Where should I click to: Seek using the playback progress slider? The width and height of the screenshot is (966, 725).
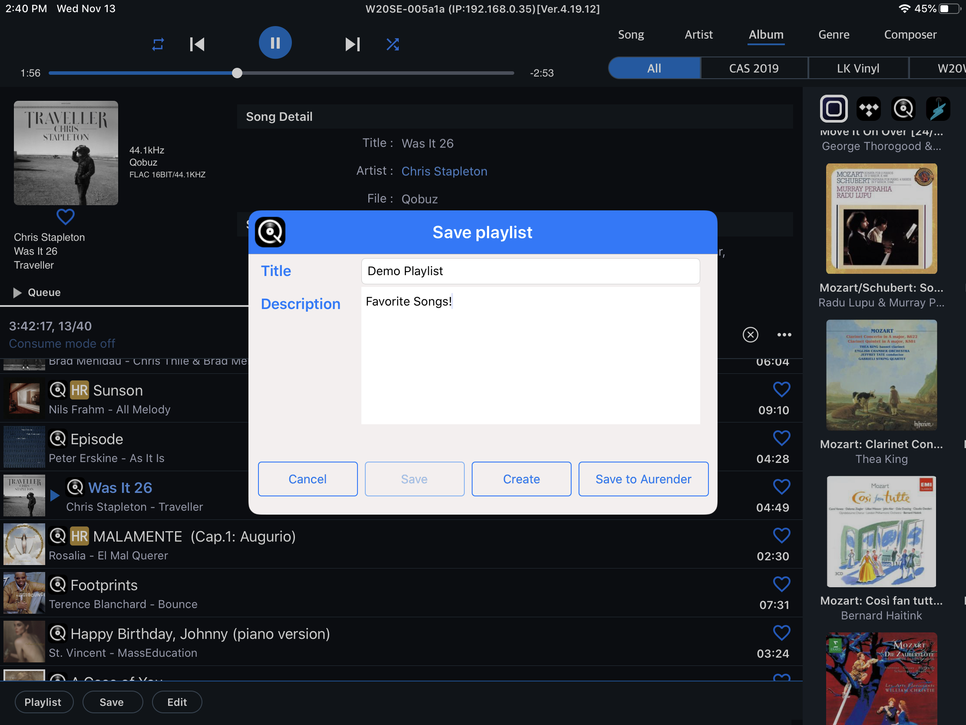pos(281,73)
